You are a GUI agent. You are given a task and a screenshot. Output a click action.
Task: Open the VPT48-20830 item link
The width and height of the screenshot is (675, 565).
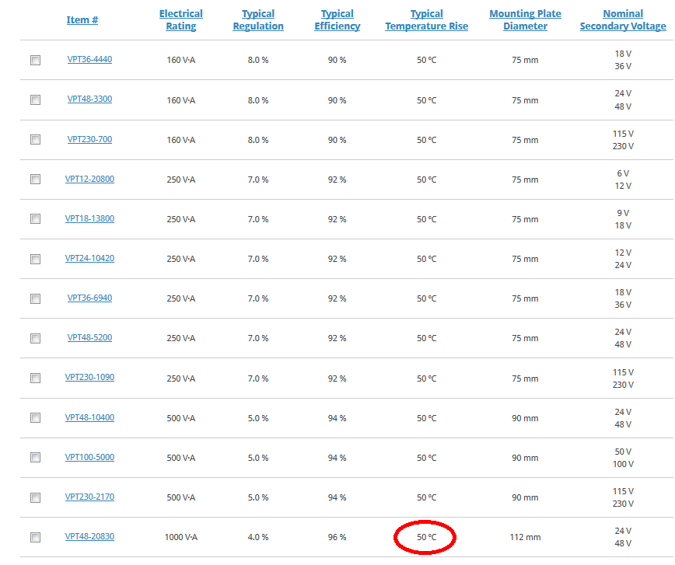click(89, 536)
